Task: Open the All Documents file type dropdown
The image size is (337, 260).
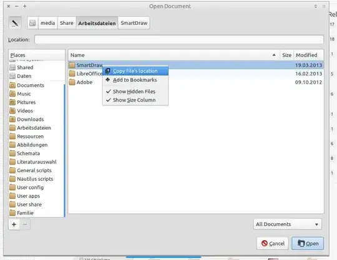Action: click(x=287, y=224)
